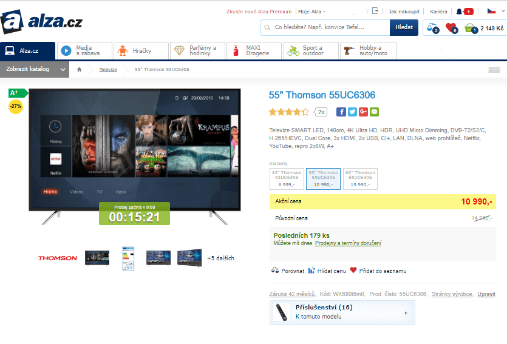Share on Facebook
The width and height of the screenshot is (507, 344).
[x=341, y=112]
